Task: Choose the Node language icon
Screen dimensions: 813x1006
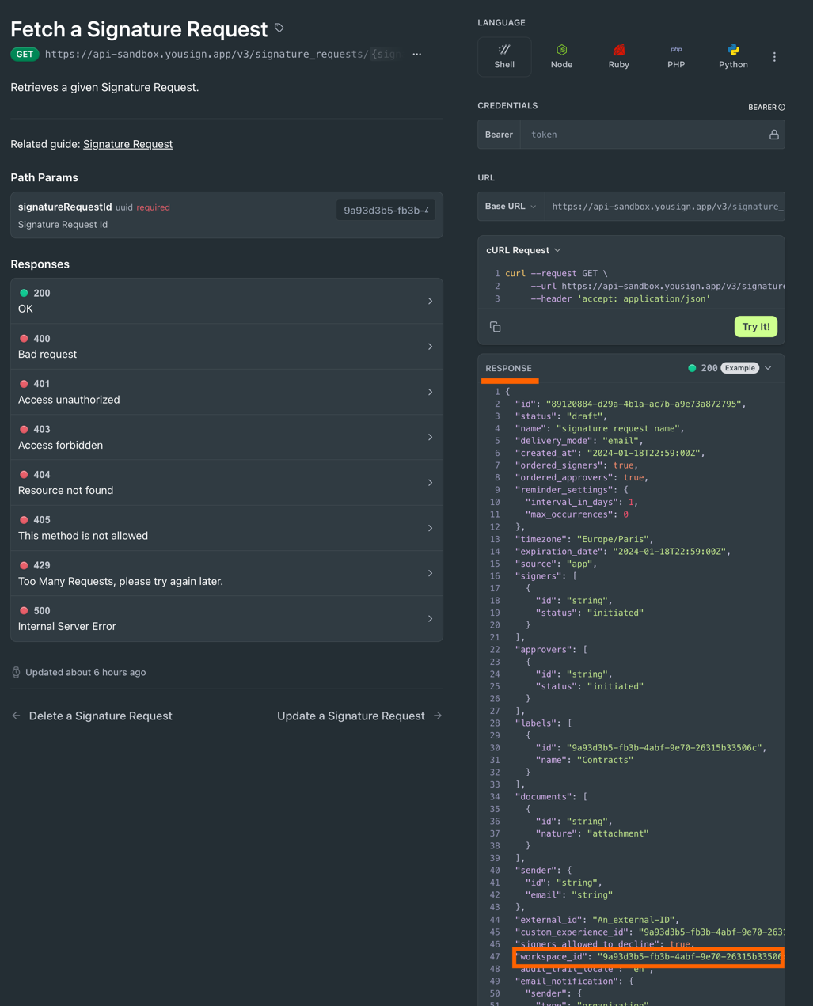Action: tap(561, 51)
